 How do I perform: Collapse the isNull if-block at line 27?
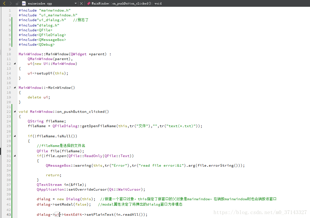click(x=15, y=136)
